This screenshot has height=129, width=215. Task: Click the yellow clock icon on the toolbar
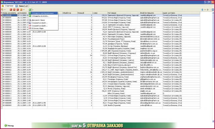pos(2,10)
